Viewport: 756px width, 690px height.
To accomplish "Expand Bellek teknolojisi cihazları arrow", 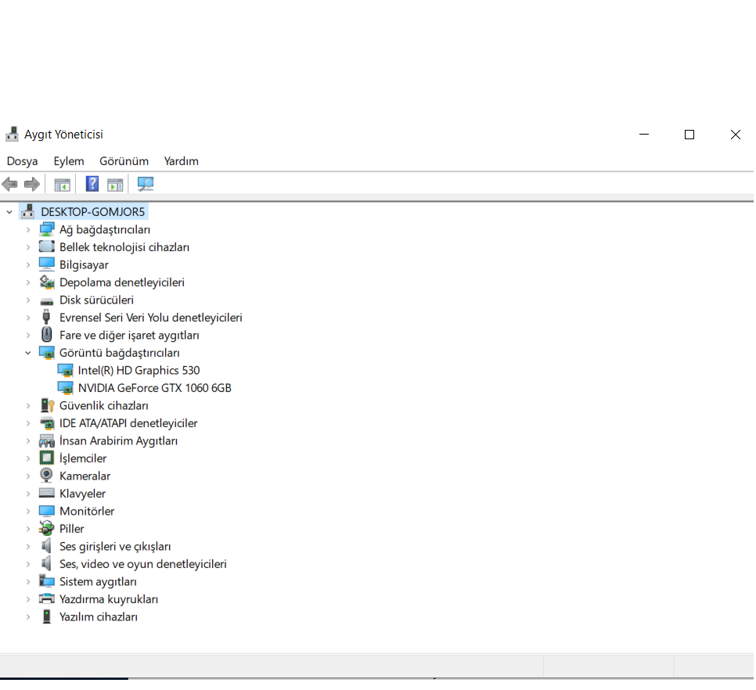I will pyautogui.click(x=28, y=247).
